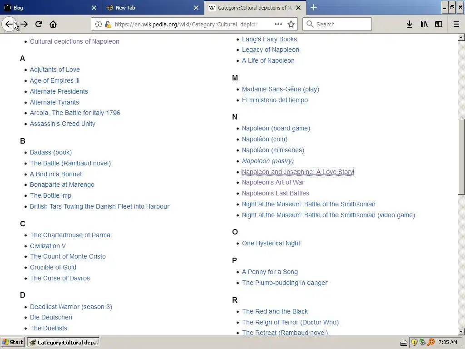Select the Category:Cultural dep... taskbar button
The height and width of the screenshot is (349, 465).
(x=63, y=342)
